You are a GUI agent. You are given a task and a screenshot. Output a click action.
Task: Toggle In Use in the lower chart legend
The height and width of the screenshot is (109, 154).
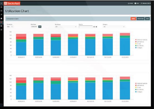click(x=138, y=87)
